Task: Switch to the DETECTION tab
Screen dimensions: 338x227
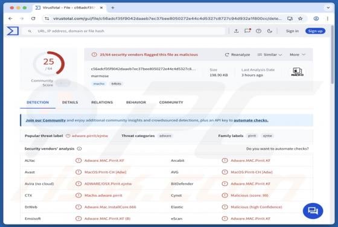Action: point(37,103)
